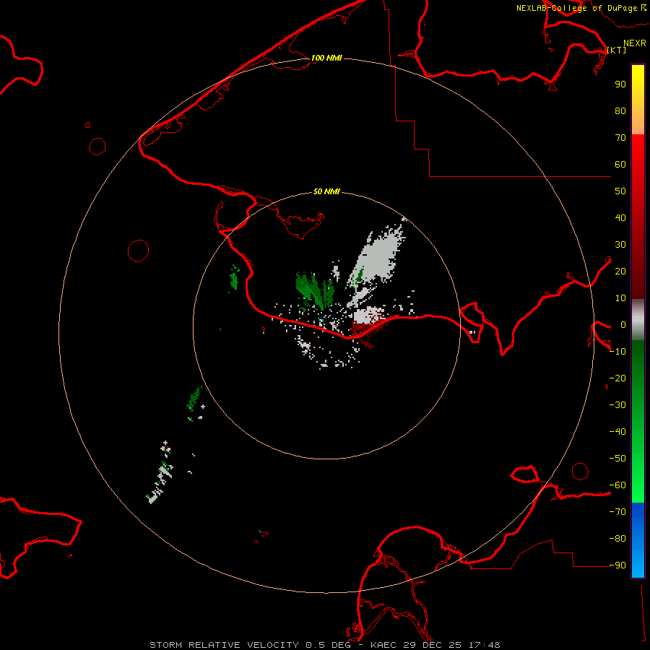Click the -70 value on the color scale
The width and height of the screenshot is (650, 650).
(617, 512)
